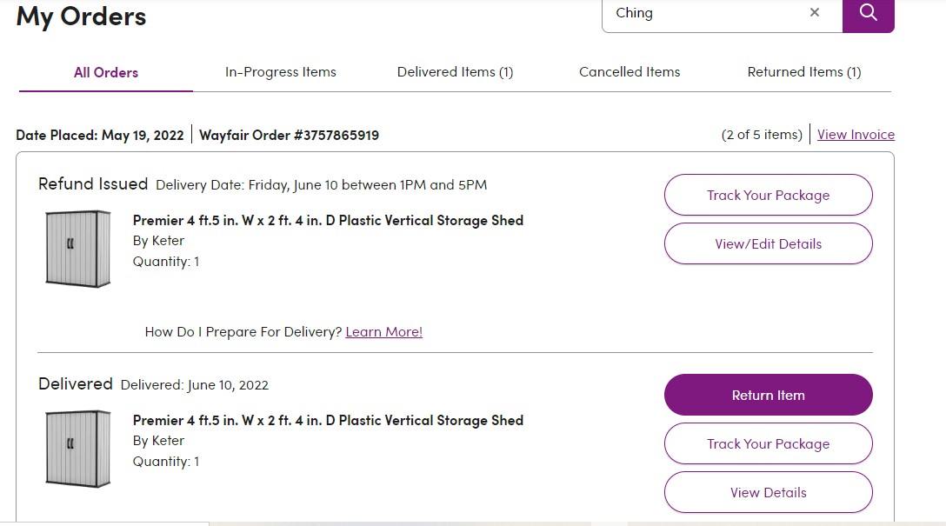Open the In-Progress Items tab
946x526 pixels.
point(281,72)
